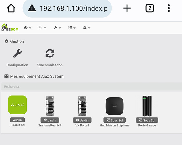Open the VX Portail device image
This screenshot has width=182, height=145.
pyautogui.click(x=82, y=106)
